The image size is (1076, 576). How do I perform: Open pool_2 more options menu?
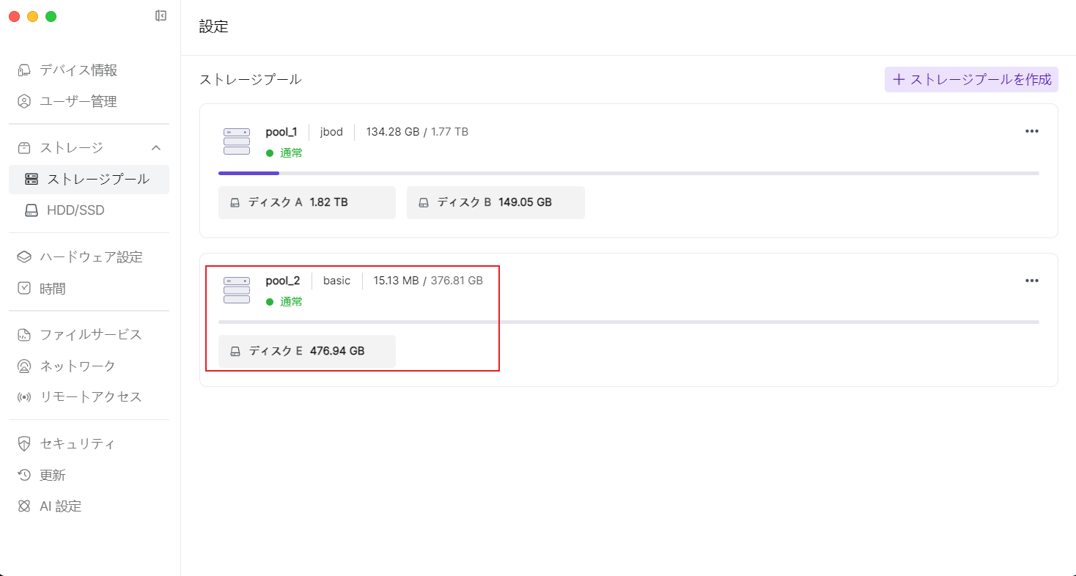point(1031,281)
